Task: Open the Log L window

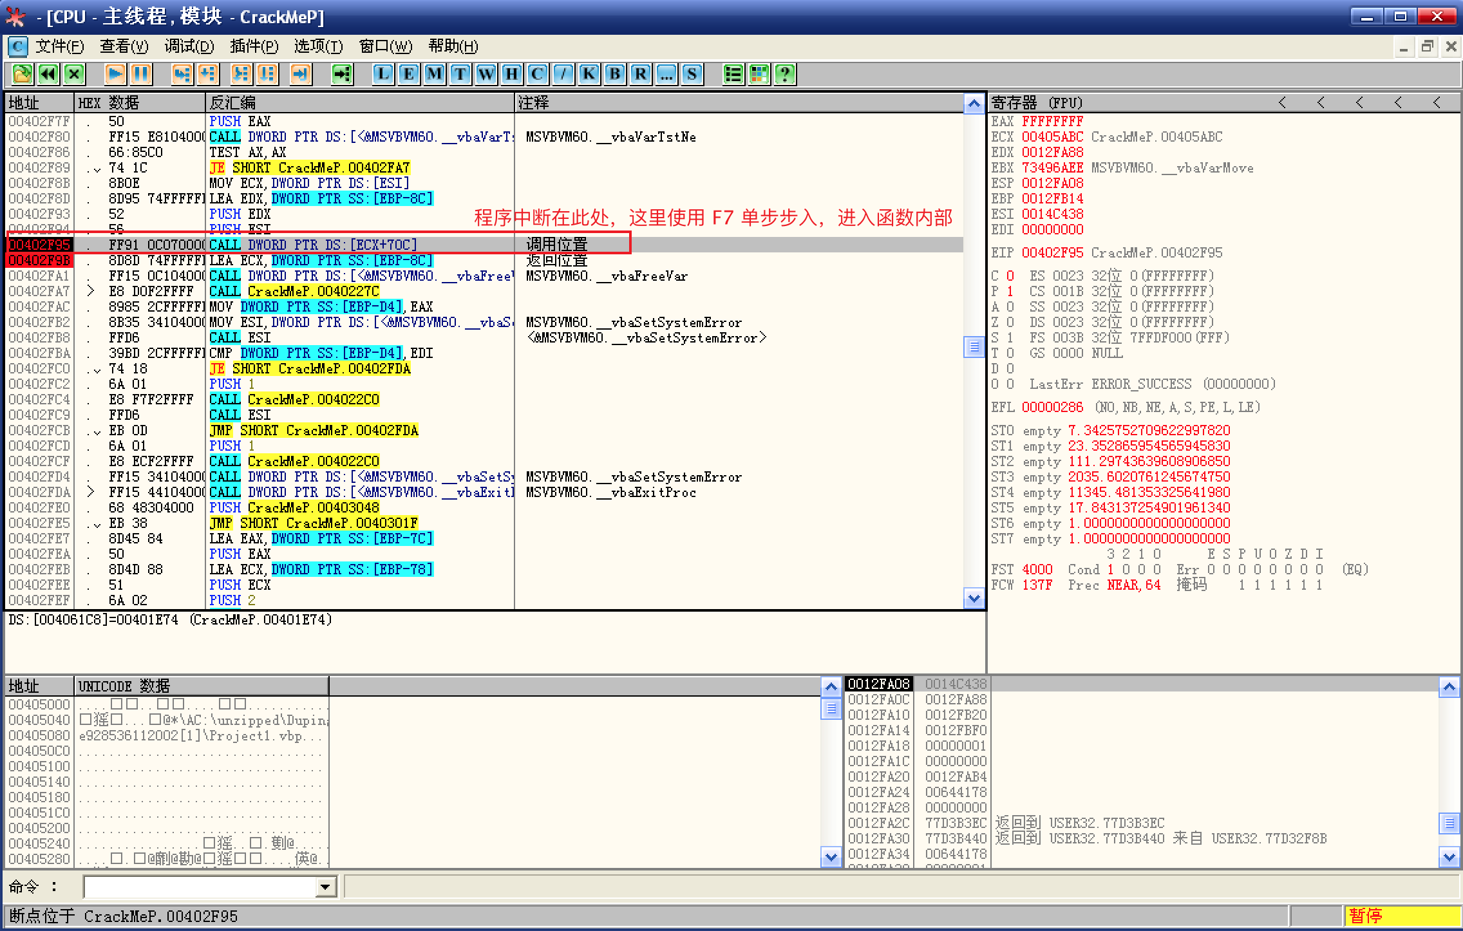Action: [x=383, y=74]
